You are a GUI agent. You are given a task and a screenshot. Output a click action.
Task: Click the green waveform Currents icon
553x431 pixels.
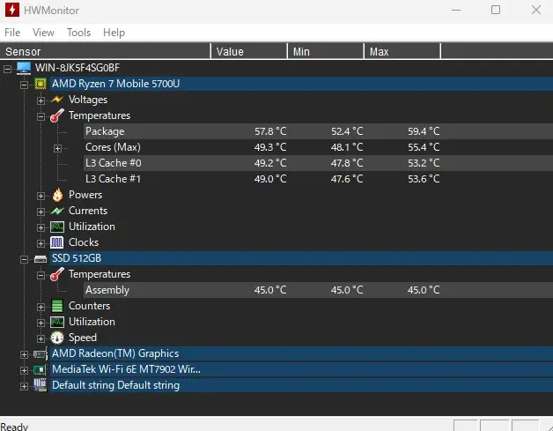(x=57, y=211)
